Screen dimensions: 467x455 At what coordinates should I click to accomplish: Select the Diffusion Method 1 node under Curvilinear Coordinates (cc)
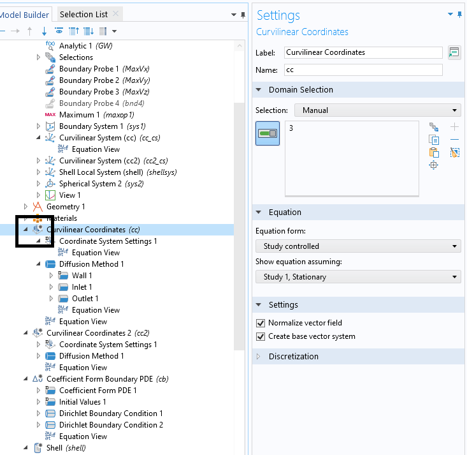click(x=91, y=264)
